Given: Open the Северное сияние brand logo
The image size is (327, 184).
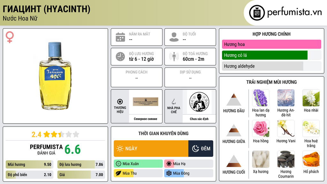Looking at the screenshot, I should (146, 102).
